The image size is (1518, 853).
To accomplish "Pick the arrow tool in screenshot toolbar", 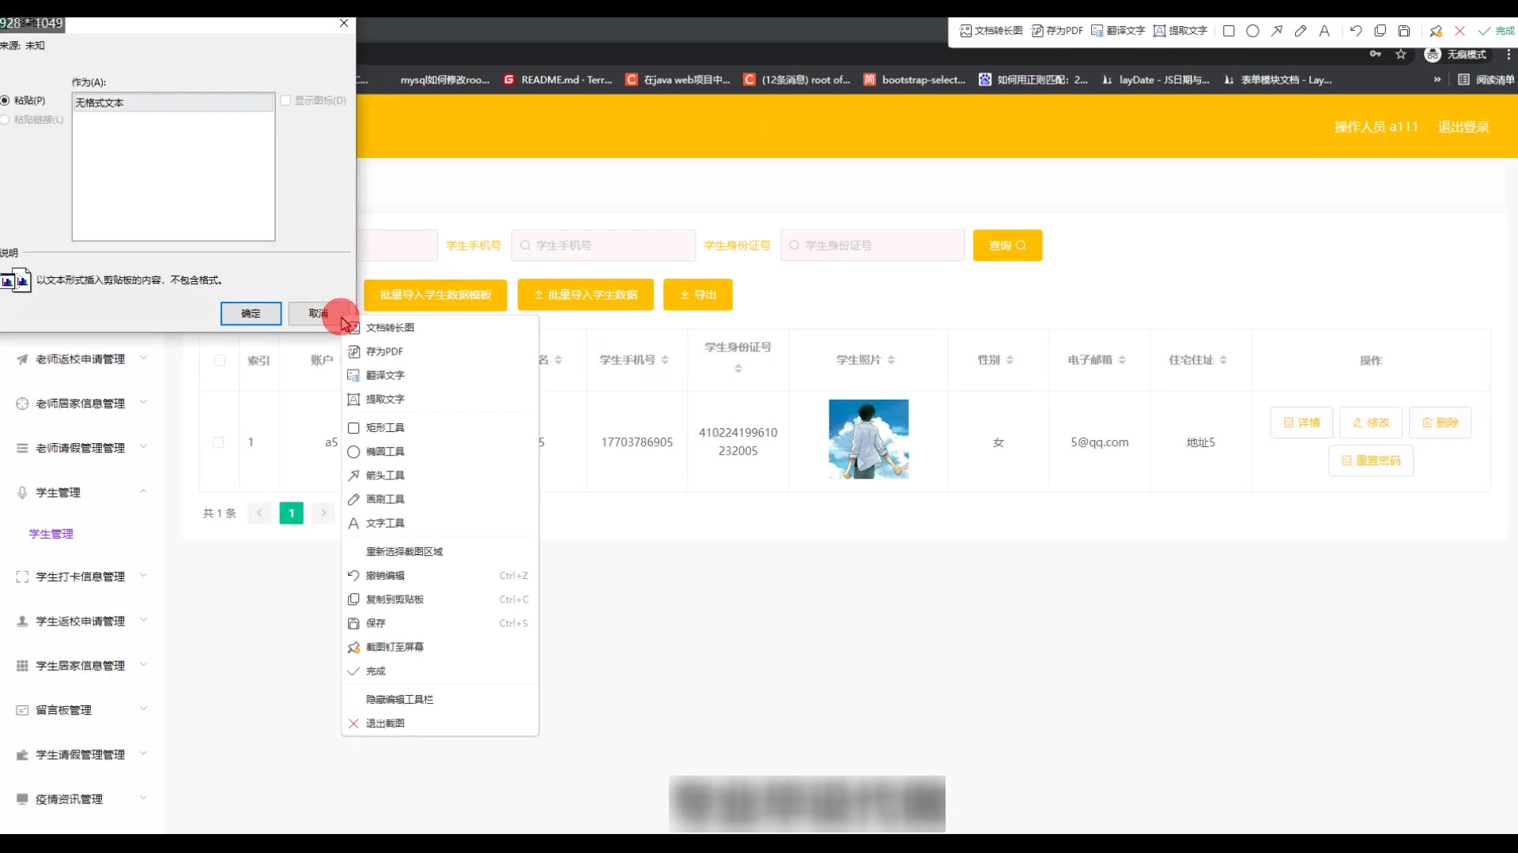I will click(1276, 31).
